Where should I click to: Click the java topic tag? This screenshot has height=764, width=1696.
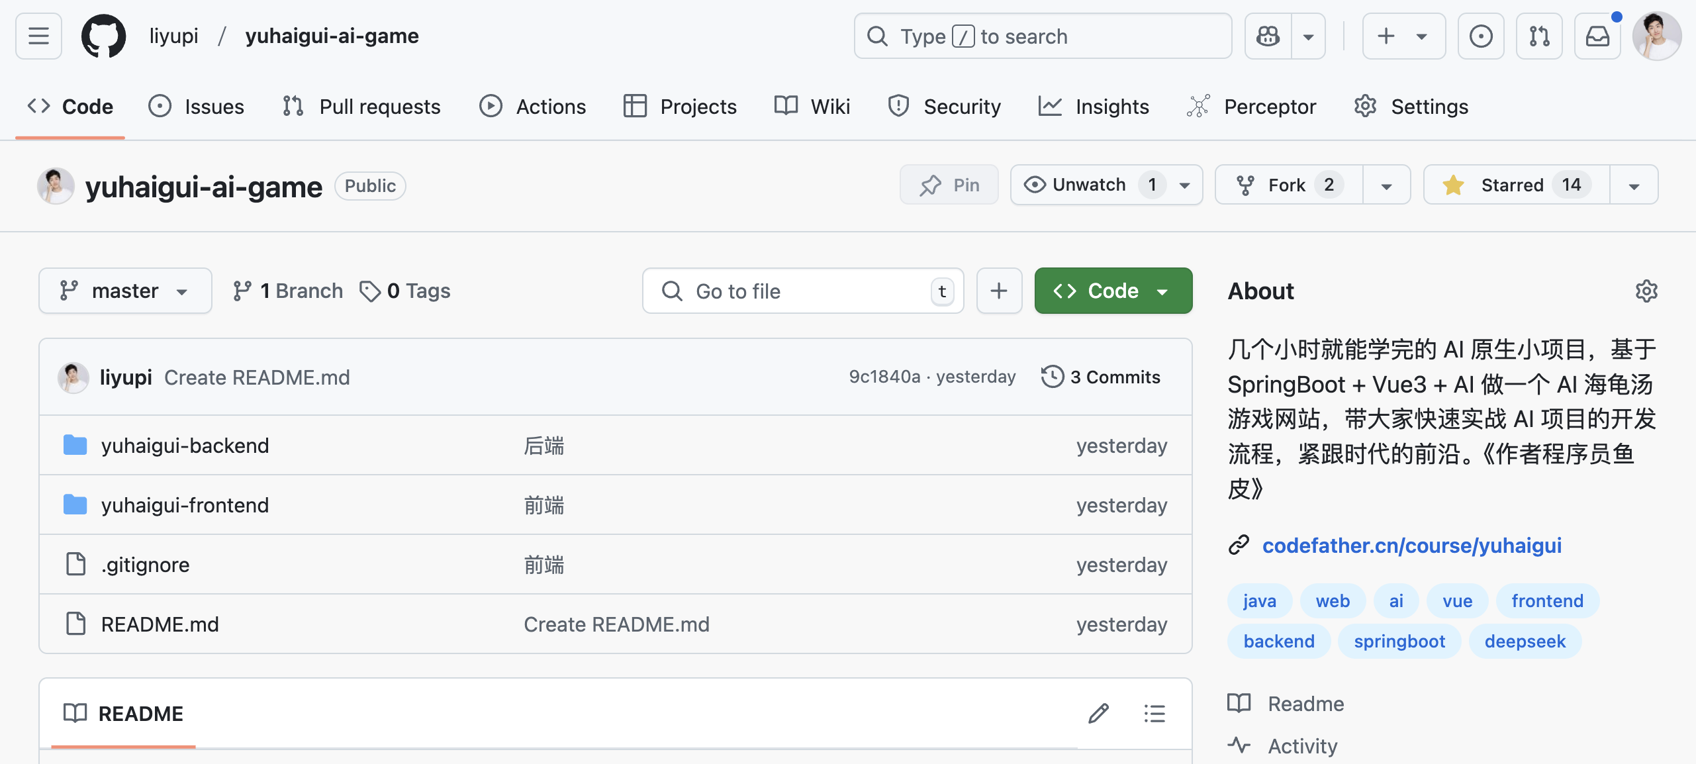[x=1259, y=600]
